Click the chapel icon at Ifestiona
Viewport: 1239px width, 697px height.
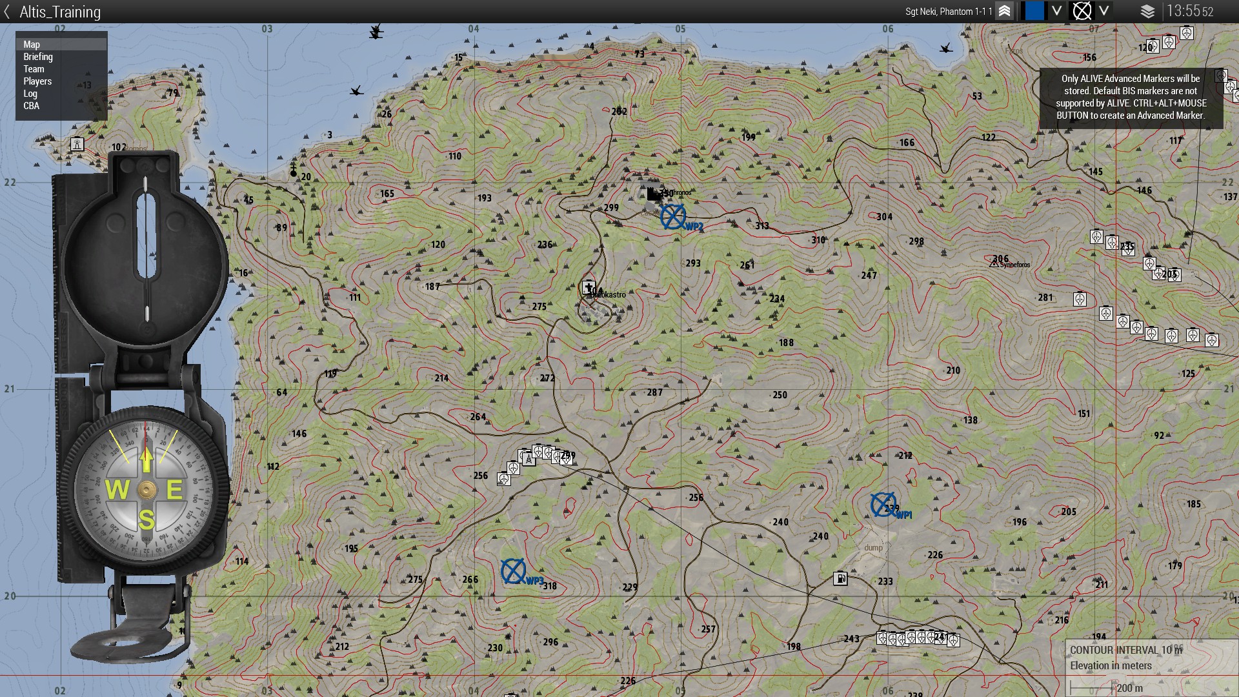coord(588,287)
